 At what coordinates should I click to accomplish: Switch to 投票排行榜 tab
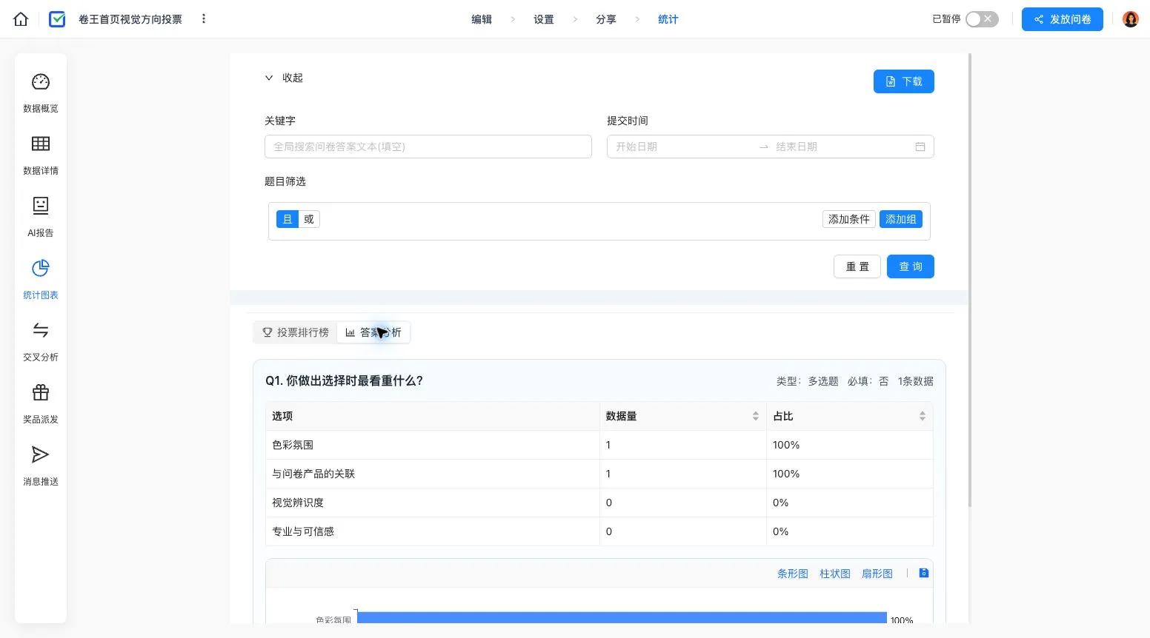coord(296,332)
